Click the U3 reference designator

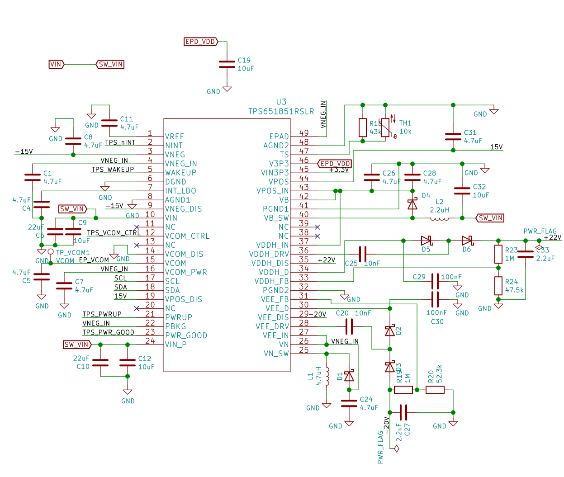281,102
